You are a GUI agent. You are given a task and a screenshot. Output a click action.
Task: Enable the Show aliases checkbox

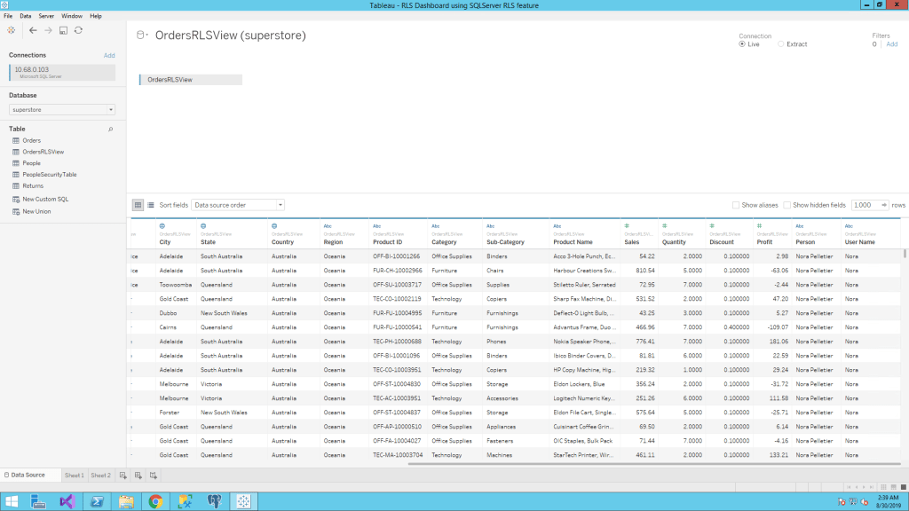(x=736, y=205)
